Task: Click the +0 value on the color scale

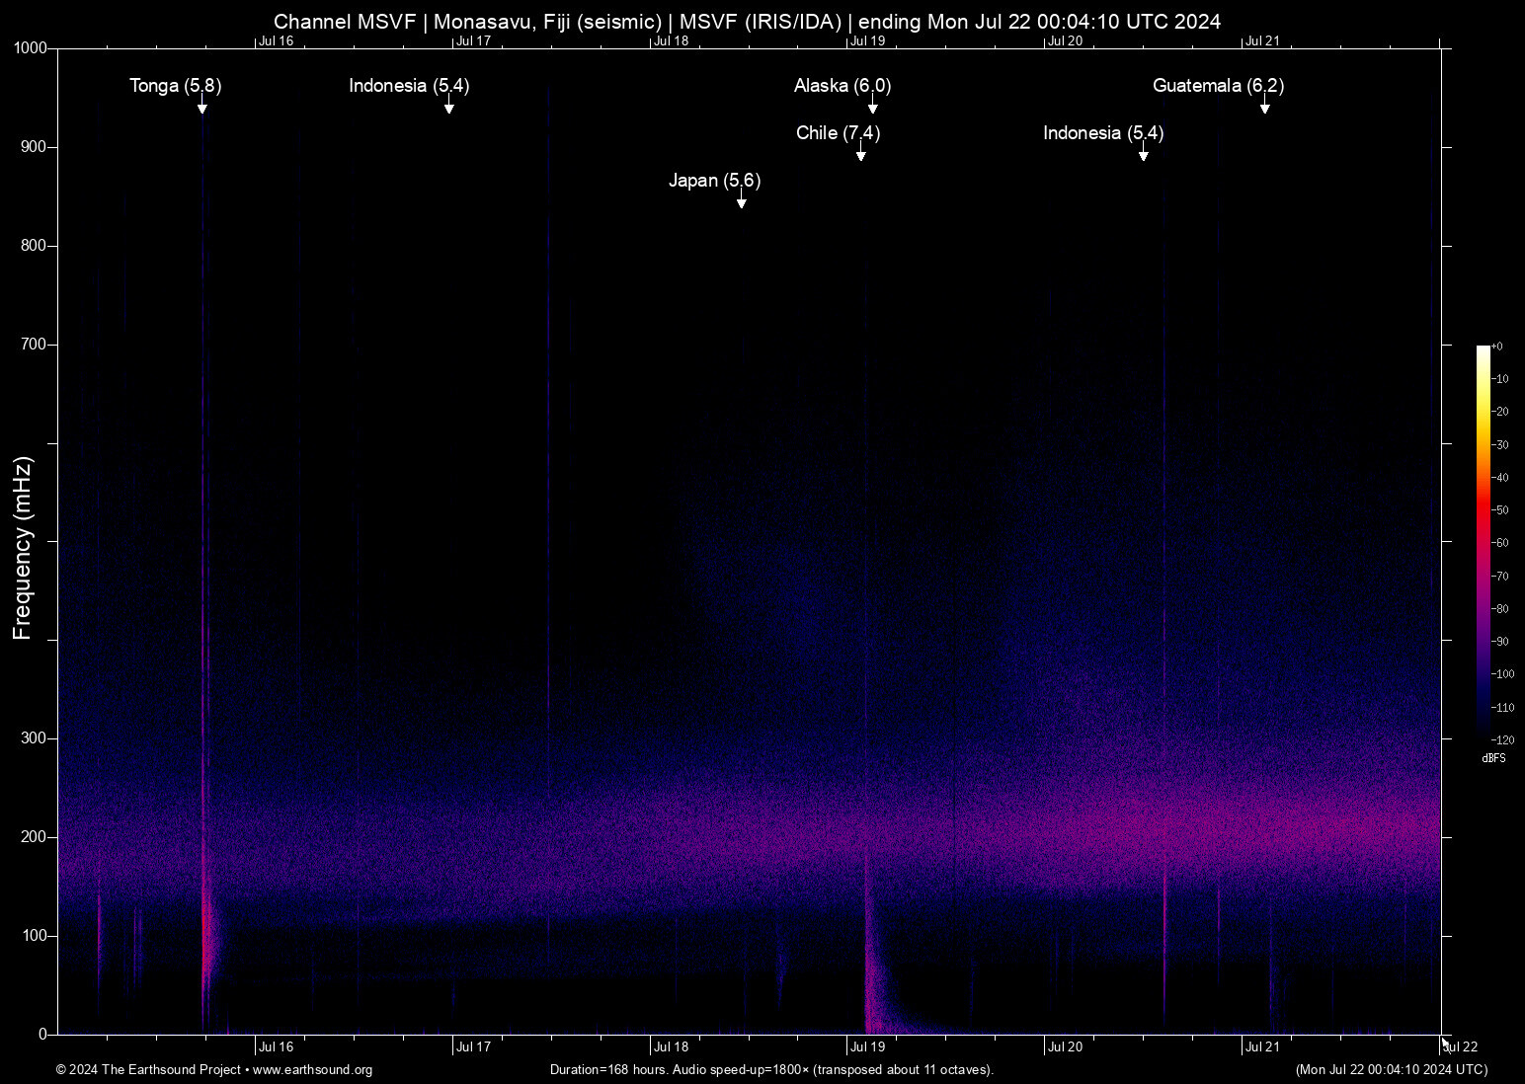Action: tap(1497, 347)
